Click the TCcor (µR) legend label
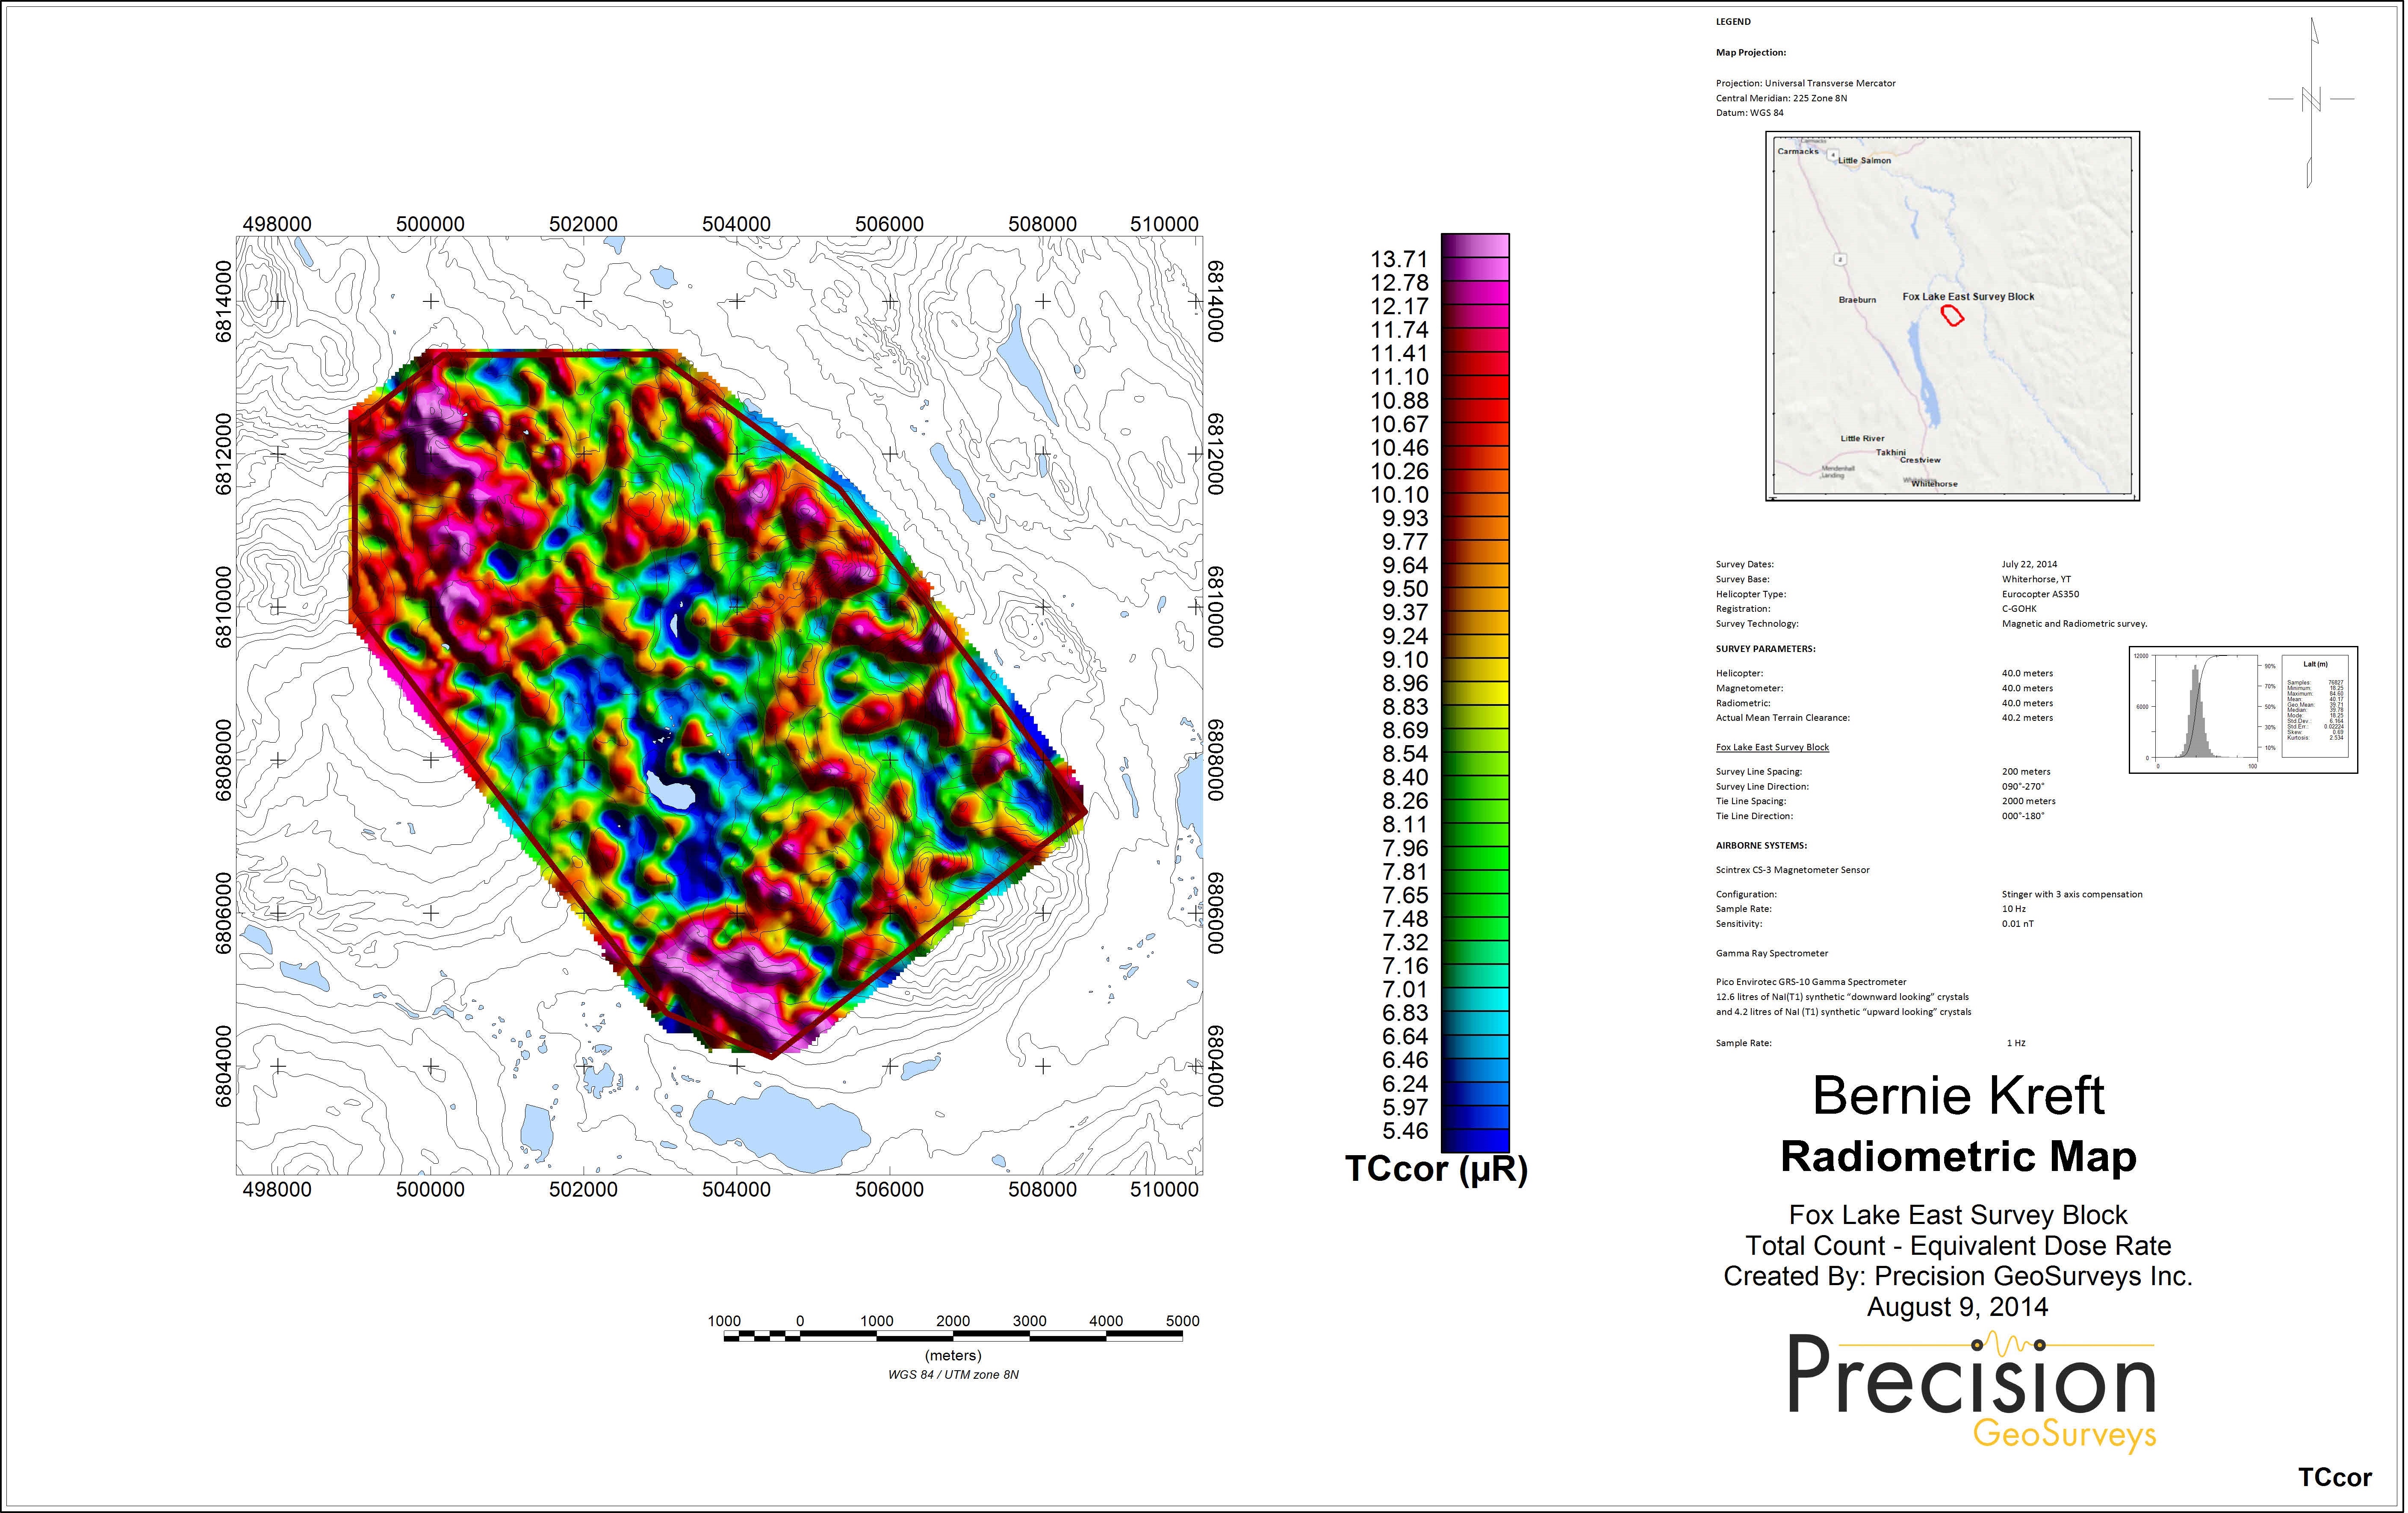Viewport: 2408px width, 1513px height. [x=1436, y=1169]
